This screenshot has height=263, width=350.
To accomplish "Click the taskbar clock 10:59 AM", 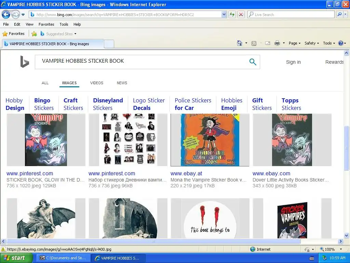I will tap(337, 258).
